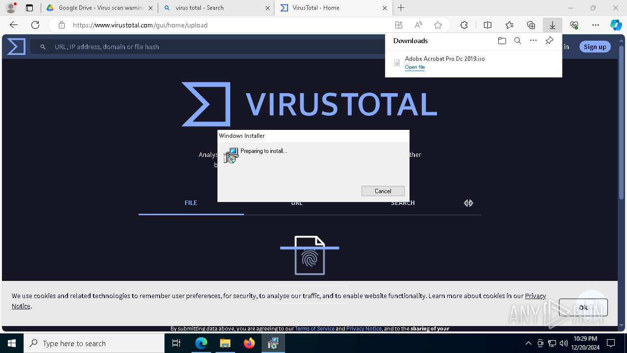Click the Sign up button
The image size is (627, 353).
coord(595,47)
